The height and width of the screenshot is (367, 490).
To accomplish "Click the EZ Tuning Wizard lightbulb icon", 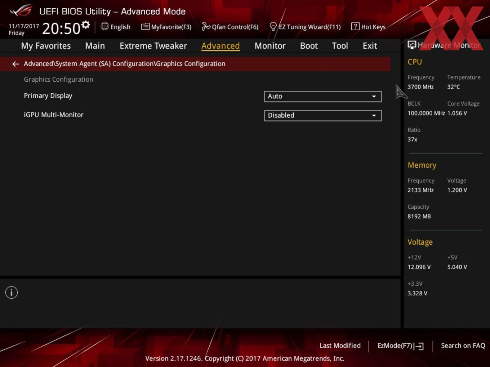I will point(273,26).
